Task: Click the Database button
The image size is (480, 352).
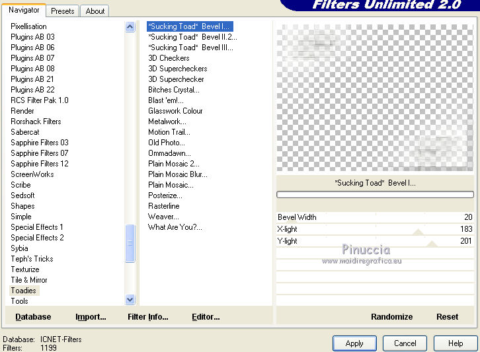Action: pos(33,317)
